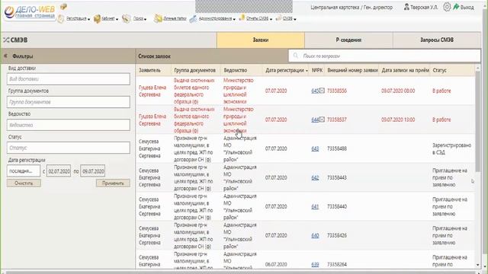Image resolution: width=488 pixels, height=274 pixels.
Task: Click 'Центральная картотека / Ген. директор' text
Action: point(352,7)
